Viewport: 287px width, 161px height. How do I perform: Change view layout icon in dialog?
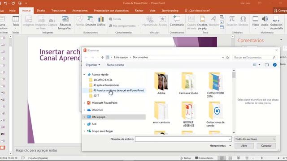(x=255, y=65)
